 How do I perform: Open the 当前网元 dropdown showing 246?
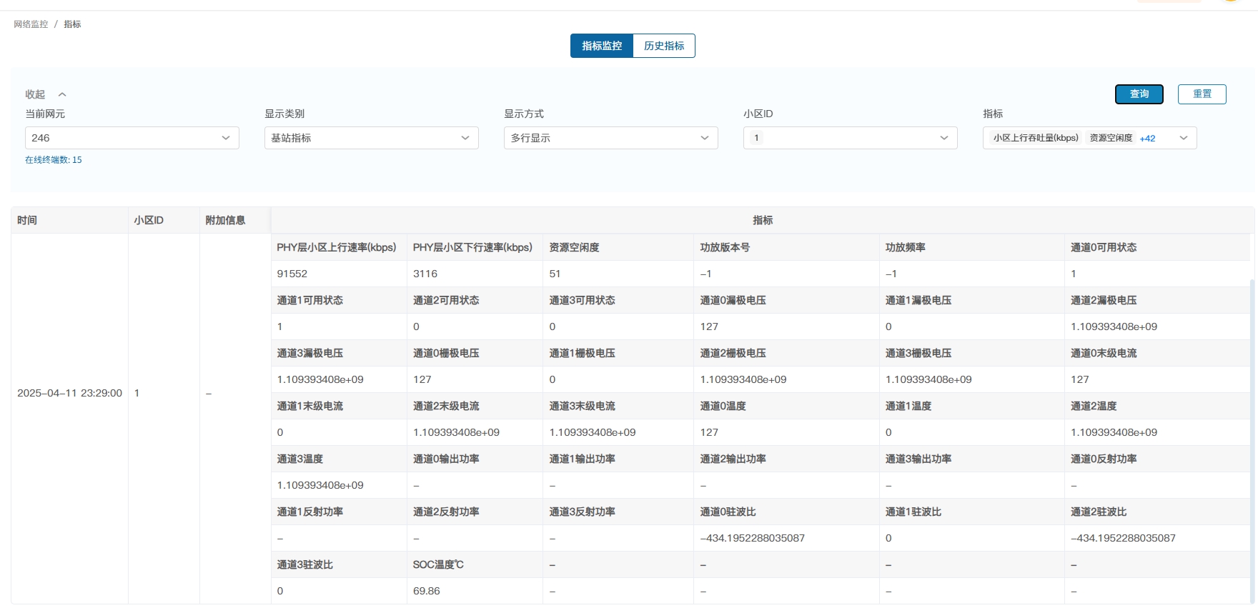point(132,138)
